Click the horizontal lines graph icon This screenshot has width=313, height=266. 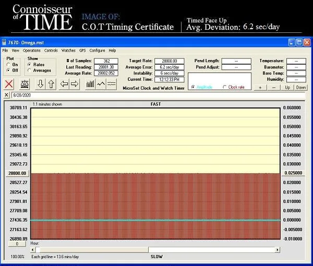[x=112, y=84]
